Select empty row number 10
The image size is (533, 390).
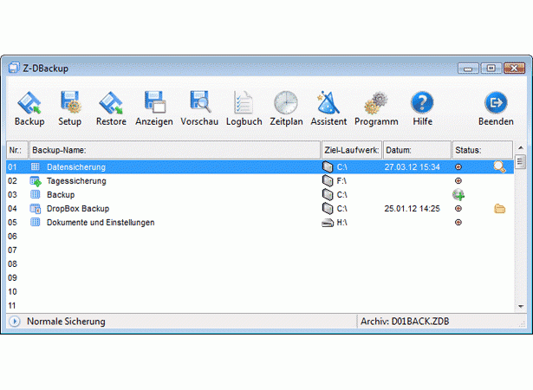pos(260,292)
